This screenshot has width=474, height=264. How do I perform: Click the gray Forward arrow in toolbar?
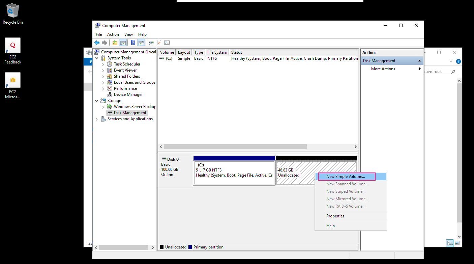pyautogui.click(x=105, y=43)
